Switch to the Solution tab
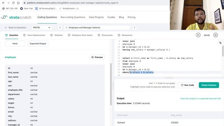This screenshot has width=224, height=126. point(56,35)
